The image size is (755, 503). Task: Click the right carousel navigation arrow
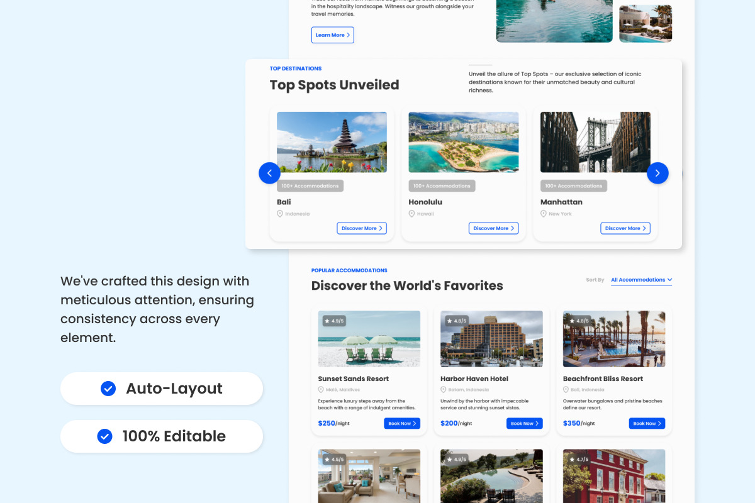pyautogui.click(x=657, y=173)
